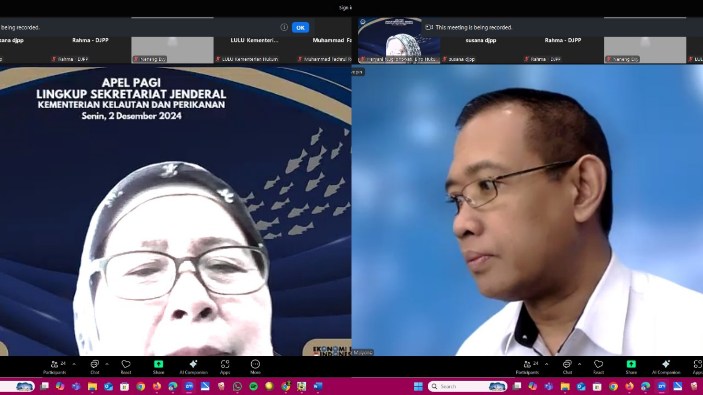The image size is (703, 395).
Task: Open Google Chrome on right taskbar
Action: [x=613, y=386]
